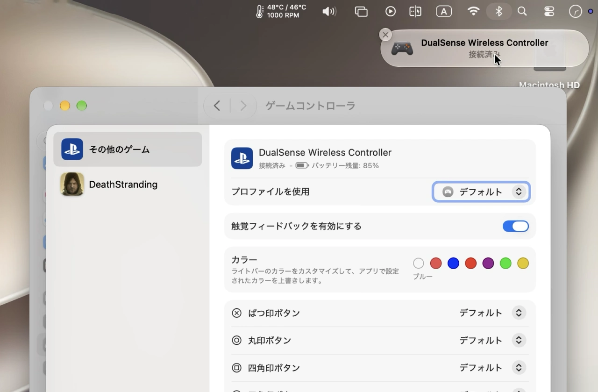
Task: Click the PlayStation logo beside DualSense Wireless Controller
Action: (x=242, y=158)
